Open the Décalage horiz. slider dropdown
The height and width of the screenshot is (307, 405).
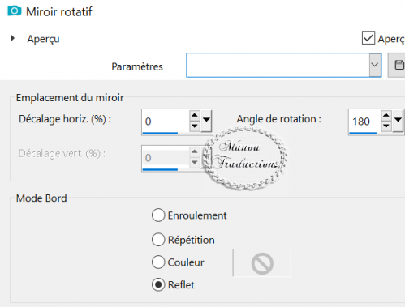coord(206,121)
